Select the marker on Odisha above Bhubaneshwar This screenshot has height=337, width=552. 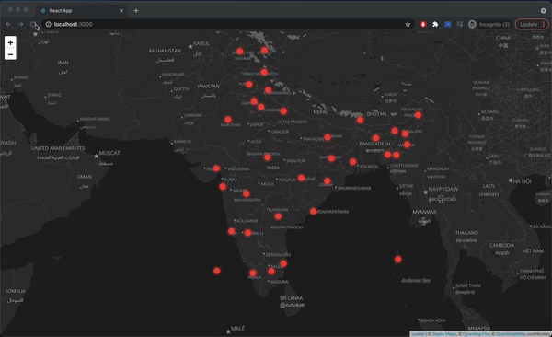coord(327,180)
